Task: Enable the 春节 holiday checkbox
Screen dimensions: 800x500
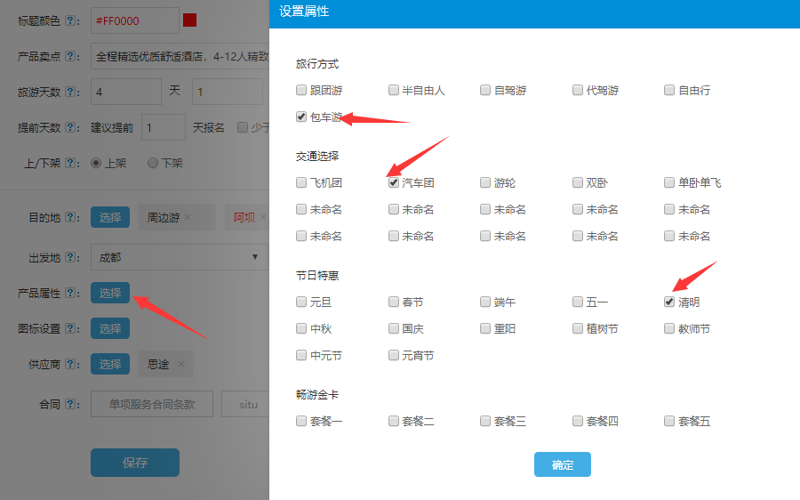Action: point(394,302)
